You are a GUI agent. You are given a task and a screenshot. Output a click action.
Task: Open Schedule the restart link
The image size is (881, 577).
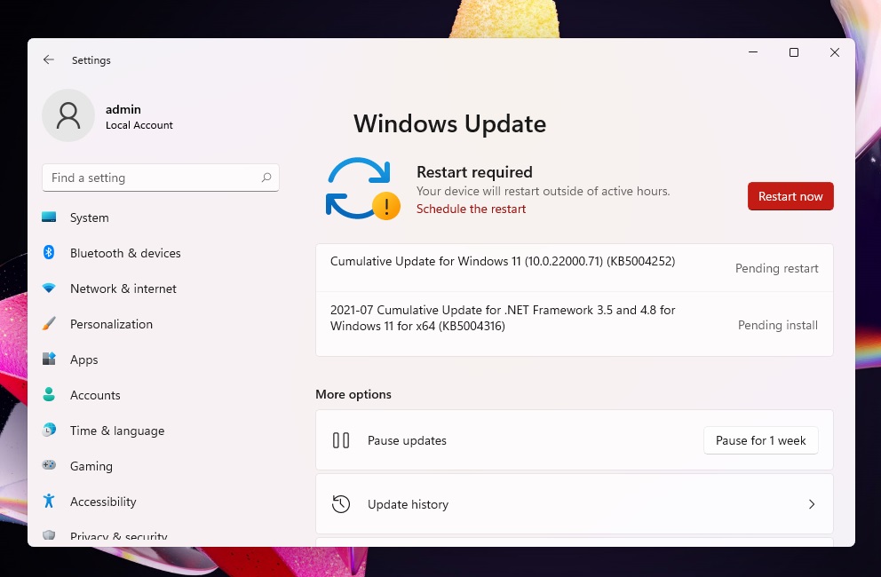coord(471,209)
